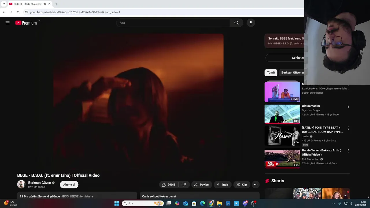Open the Mix playlist thumbnail
370x208 pixels.
(x=282, y=92)
